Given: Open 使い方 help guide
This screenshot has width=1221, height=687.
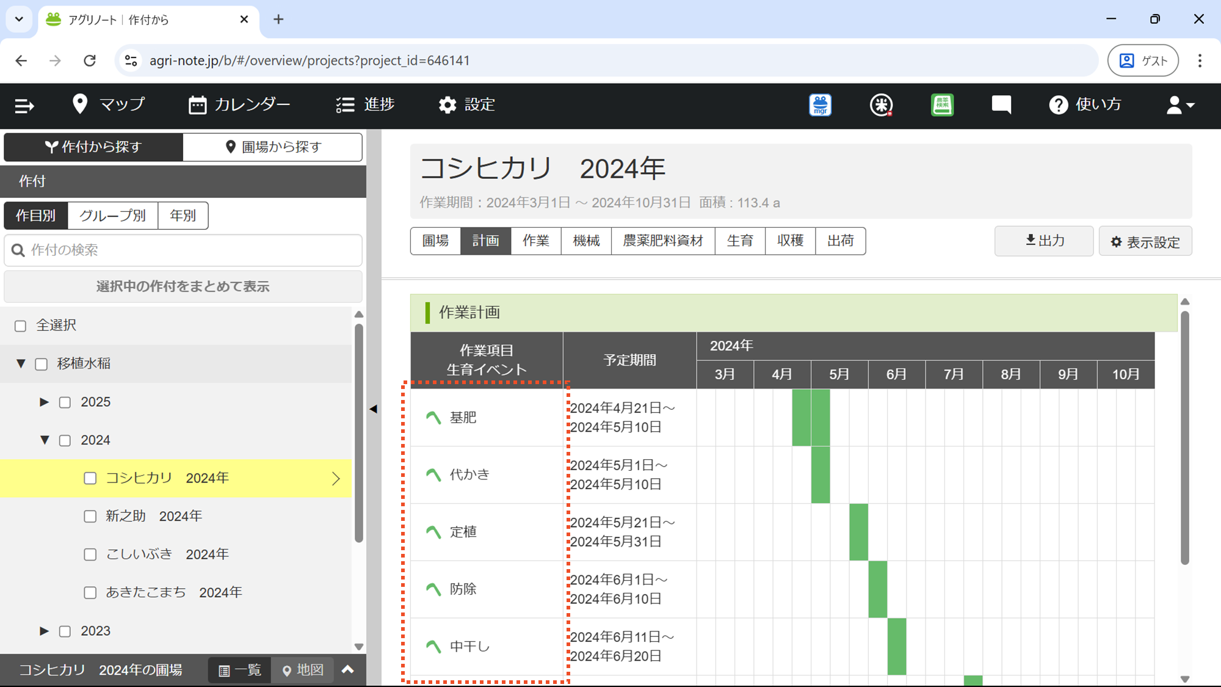Looking at the screenshot, I should tap(1085, 104).
